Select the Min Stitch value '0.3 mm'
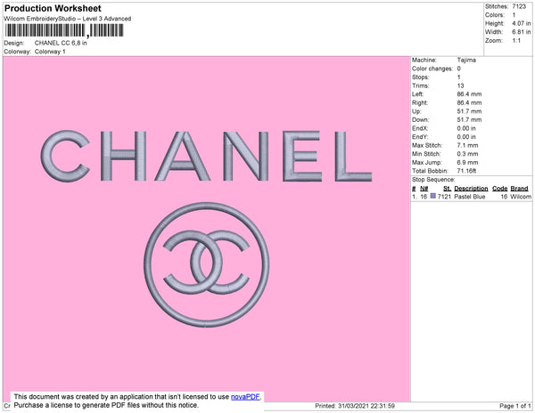 click(x=468, y=154)
